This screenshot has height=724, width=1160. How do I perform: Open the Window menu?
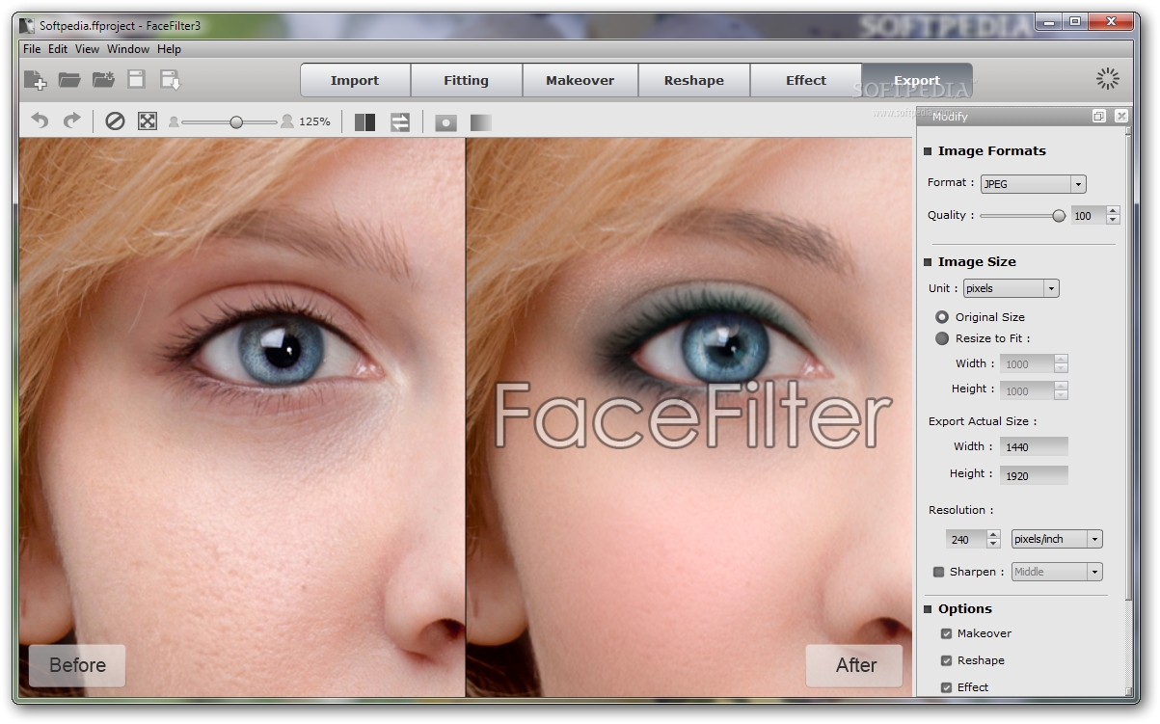(x=128, y=49)
